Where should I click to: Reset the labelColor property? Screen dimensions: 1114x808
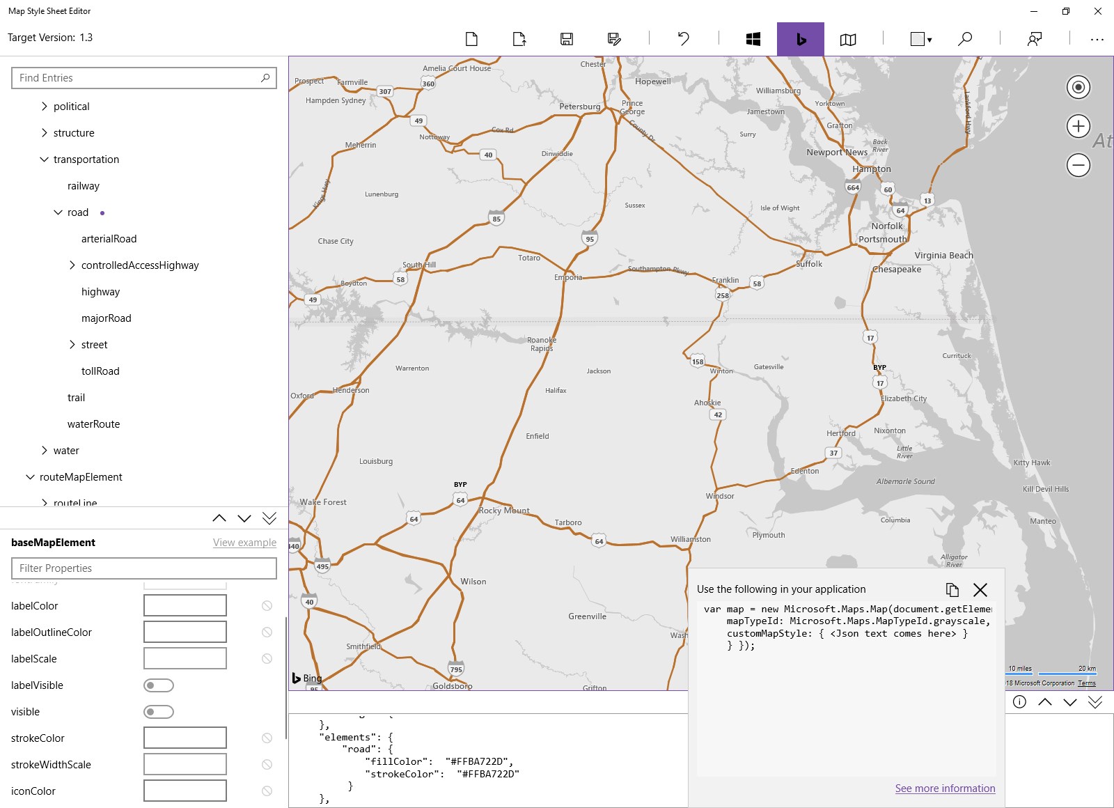[x=267, y=606]
